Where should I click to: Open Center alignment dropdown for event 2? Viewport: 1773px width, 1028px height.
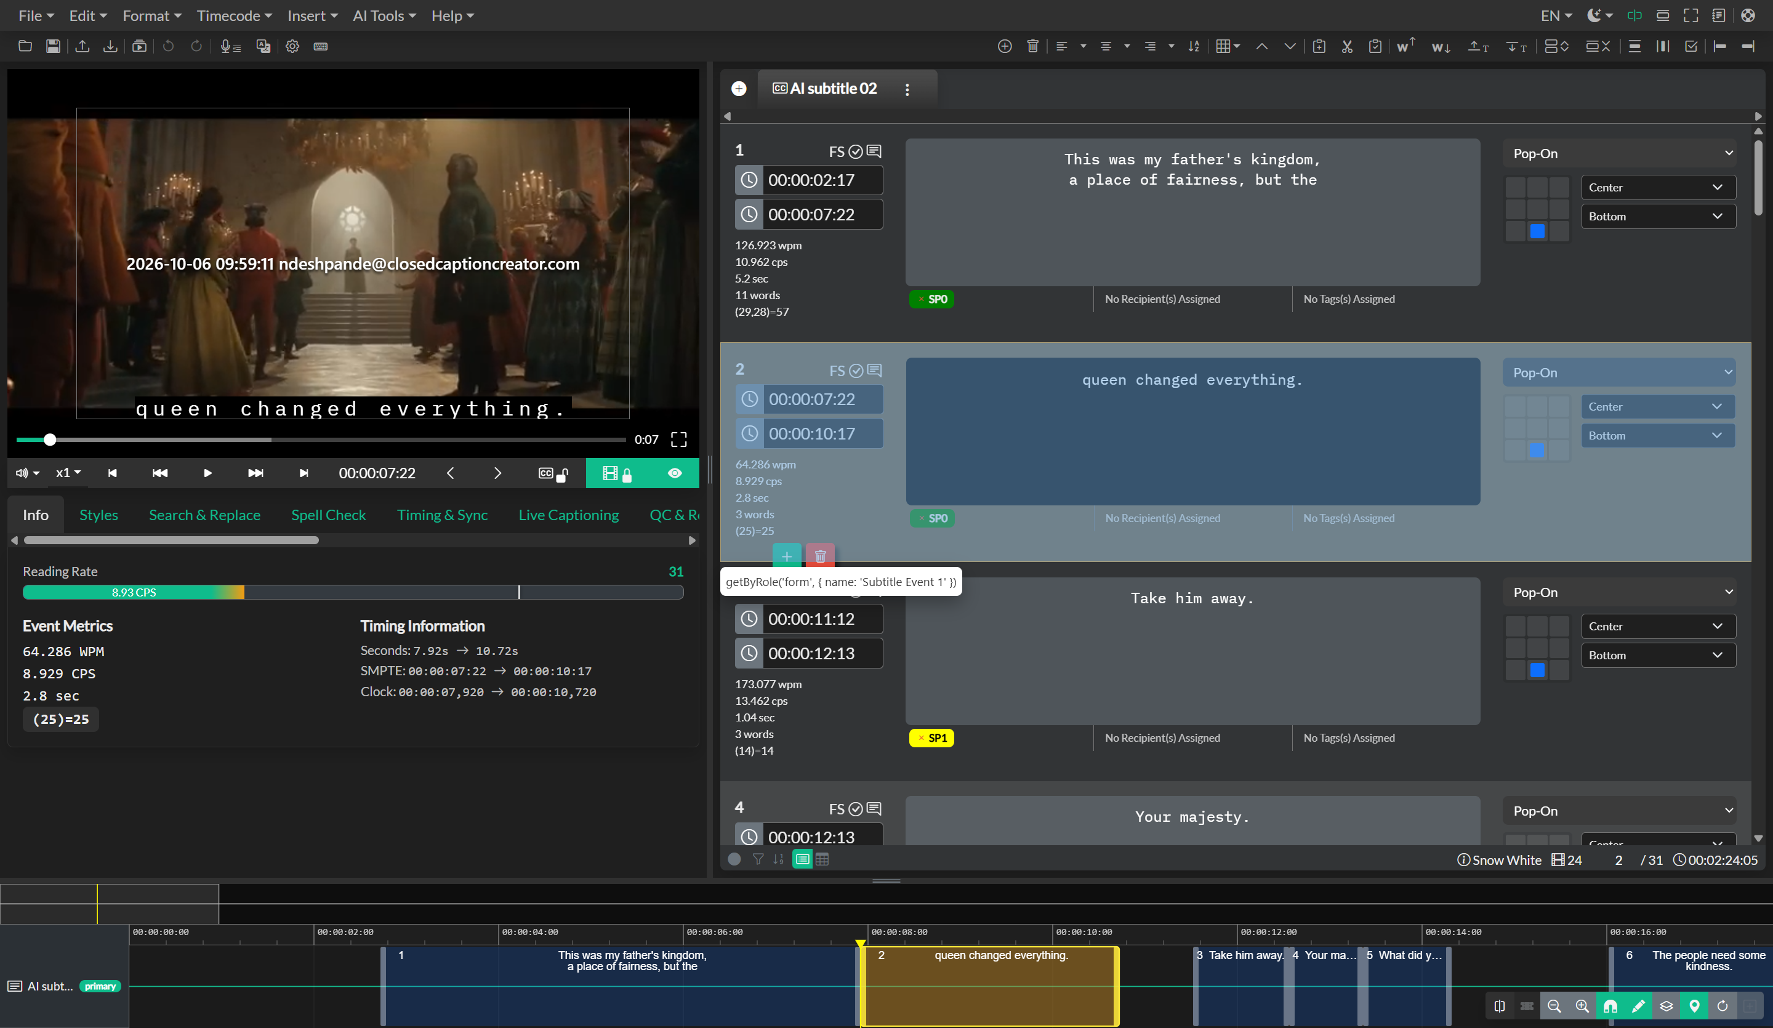(x=1658, y=407)
